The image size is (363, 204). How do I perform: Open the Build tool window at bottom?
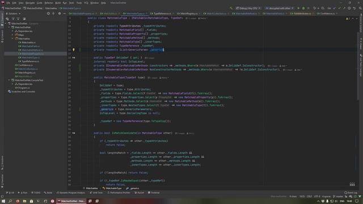pos(48,193)
